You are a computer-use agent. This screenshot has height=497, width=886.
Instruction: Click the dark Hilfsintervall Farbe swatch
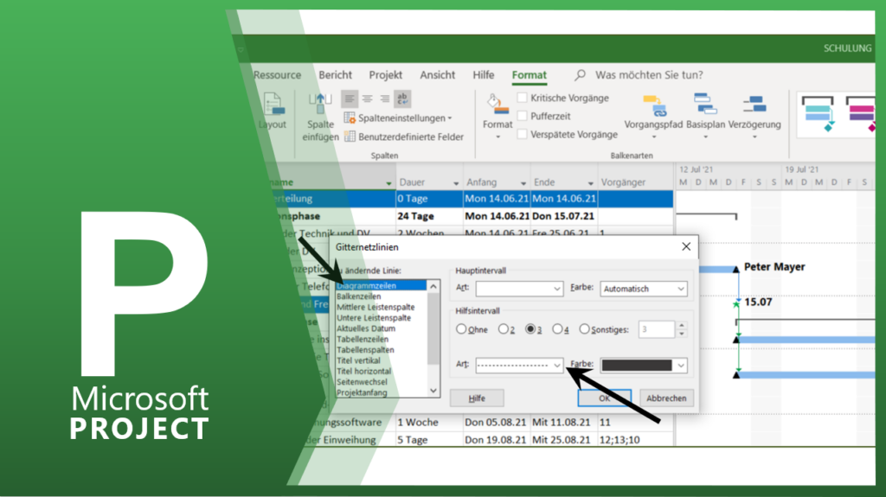point(637,366)
